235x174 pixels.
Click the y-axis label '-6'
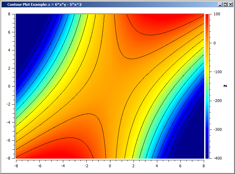pyautogui.click(x=8, y=140)
